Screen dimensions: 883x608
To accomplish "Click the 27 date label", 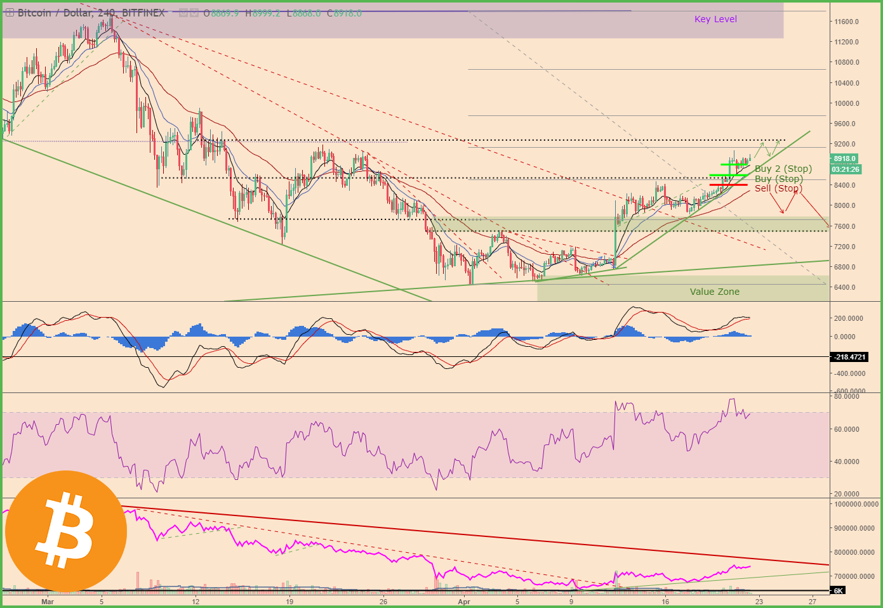I will pyautogui.click(x=813, y=602).
